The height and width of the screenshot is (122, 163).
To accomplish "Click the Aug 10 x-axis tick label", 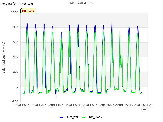I will 20,105.
